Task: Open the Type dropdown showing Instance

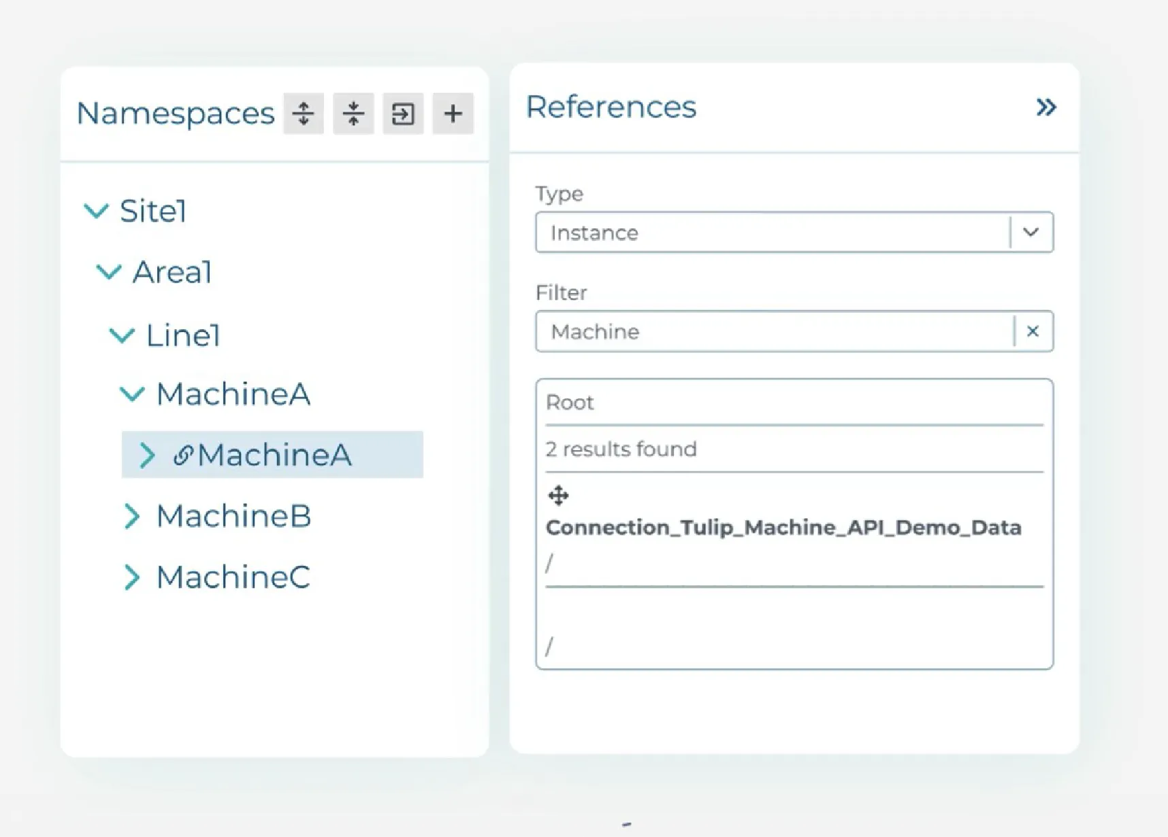Action: coord(1032,232)
